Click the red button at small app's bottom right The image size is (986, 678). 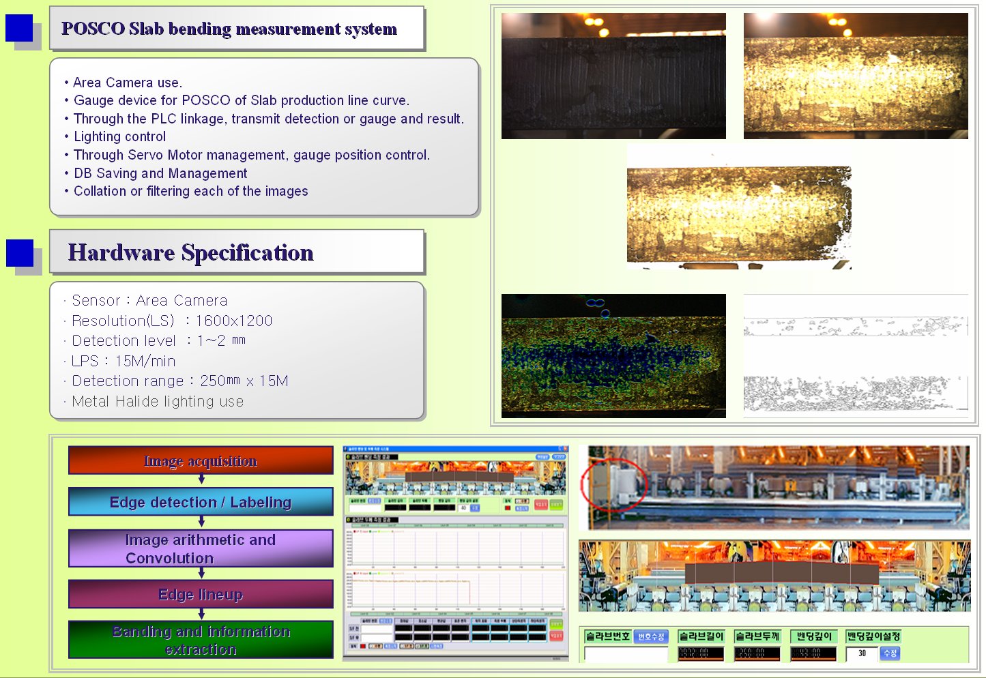[x=556, y=636]
